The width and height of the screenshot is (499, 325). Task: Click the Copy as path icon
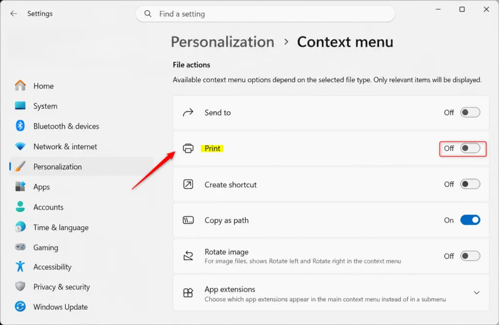[188, 220]
